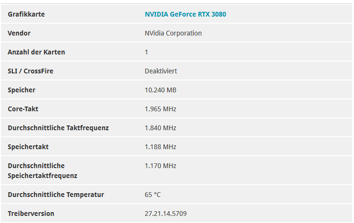Select the Vendor label
354x223 pixels.
pos(19,33)
